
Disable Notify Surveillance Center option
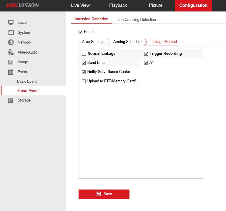pos(84,72)
